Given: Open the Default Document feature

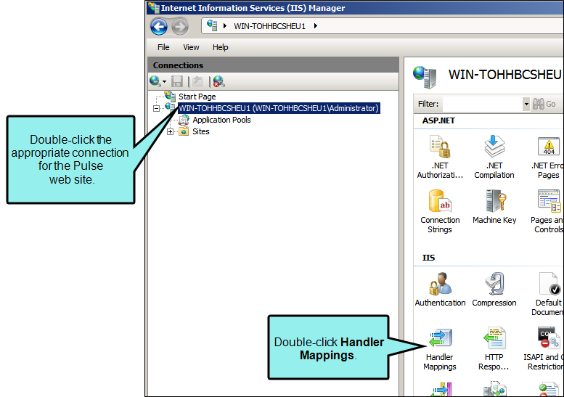Looking at the screenshot, I should 548,294.
